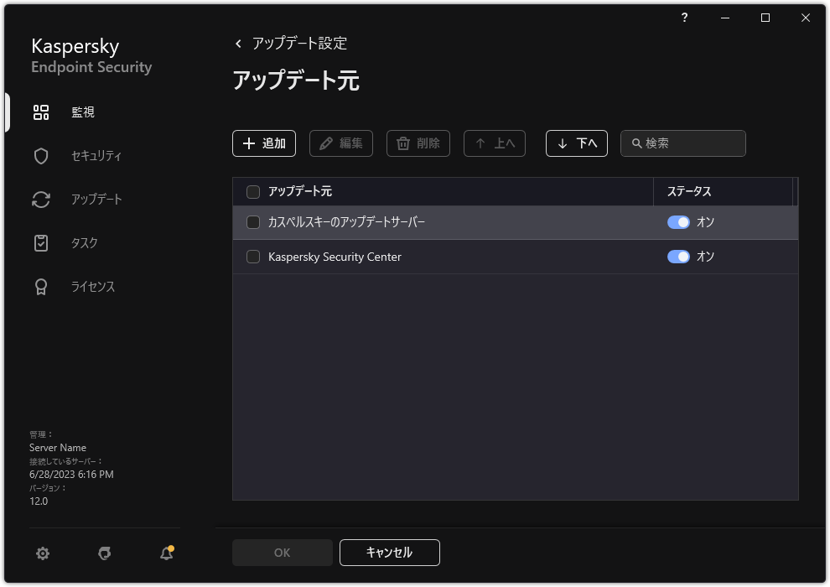Check the Kaspersky Security Center row checkbox
The width and height of the screenshot is (830, 587).
252,257
